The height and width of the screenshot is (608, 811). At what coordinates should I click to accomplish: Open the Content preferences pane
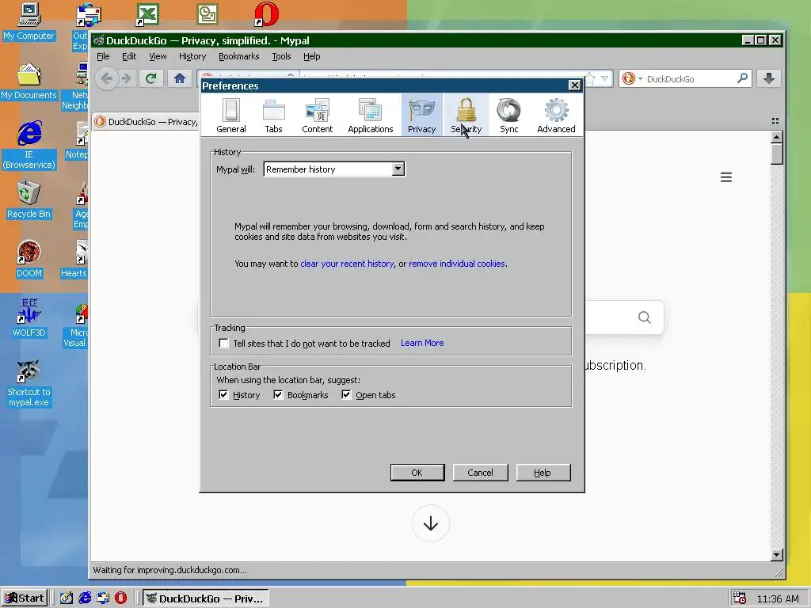[317, 116]
